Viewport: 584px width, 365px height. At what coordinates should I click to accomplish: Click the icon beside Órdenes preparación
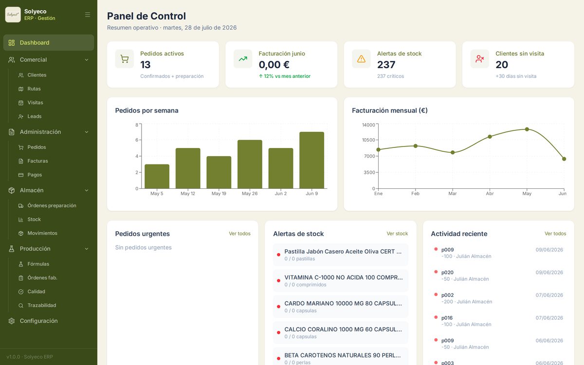(x=21, y=206)
